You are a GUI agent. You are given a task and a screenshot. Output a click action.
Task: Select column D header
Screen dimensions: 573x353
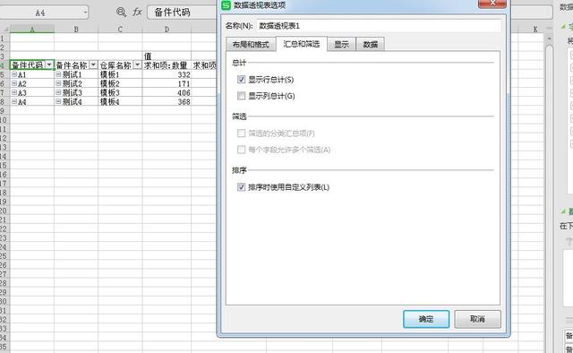coord(167,30)
